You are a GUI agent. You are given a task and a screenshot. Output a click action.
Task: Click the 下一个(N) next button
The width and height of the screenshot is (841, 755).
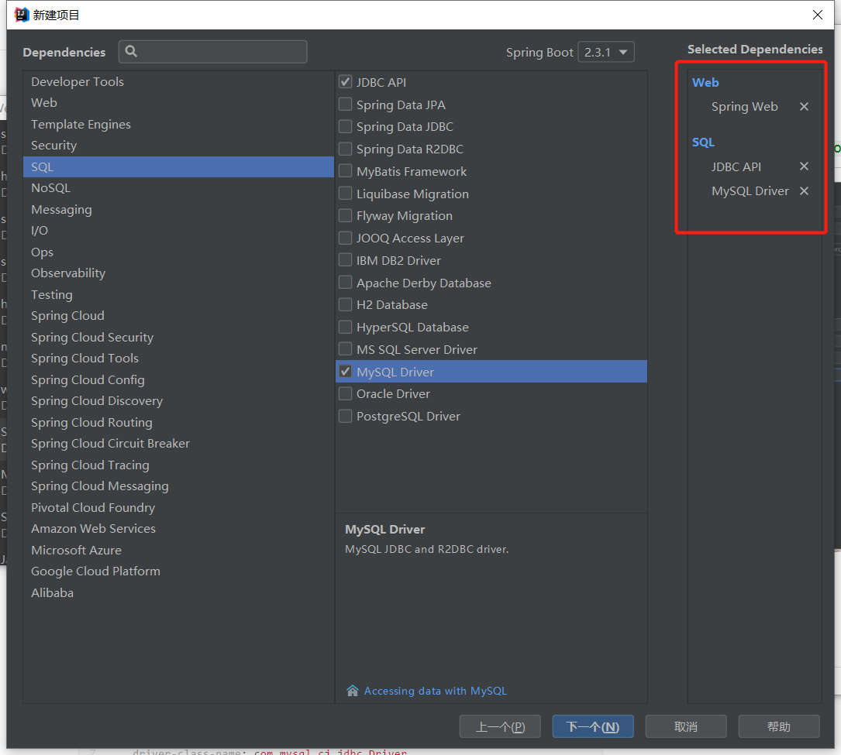[592, 726]
